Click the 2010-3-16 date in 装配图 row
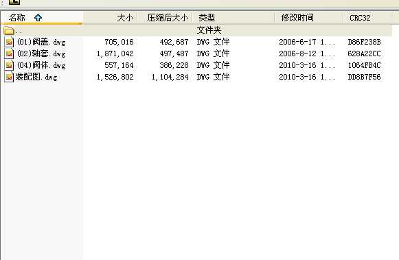399x260 pixels. tap(307, 77)
